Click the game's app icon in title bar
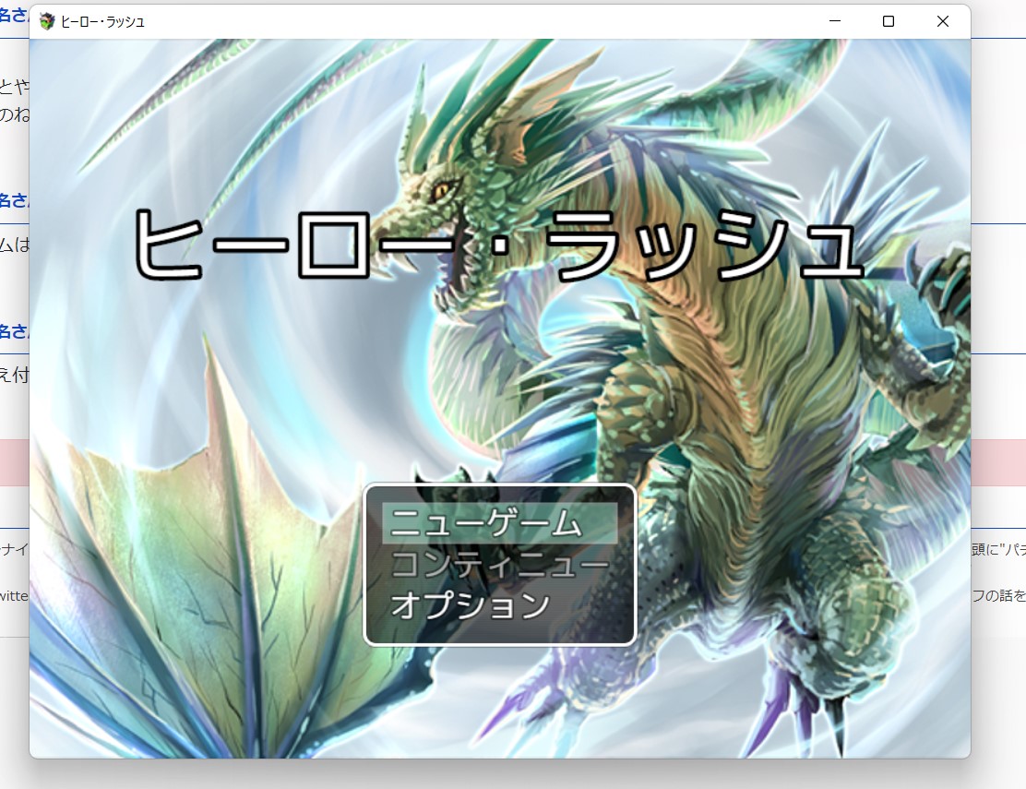The width and height of the screenshot is (1026, 789). click(47, 21)
